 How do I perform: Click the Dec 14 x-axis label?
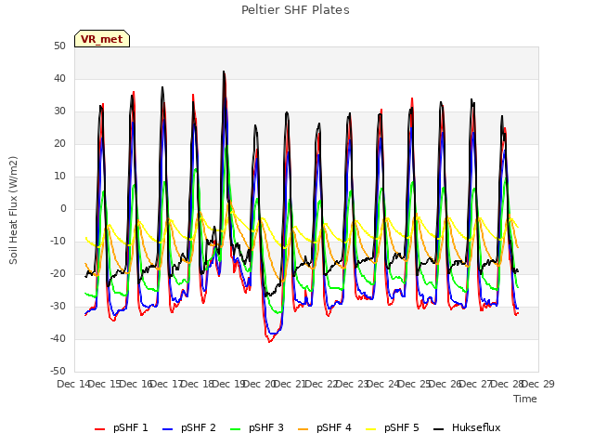click(73, 384)
